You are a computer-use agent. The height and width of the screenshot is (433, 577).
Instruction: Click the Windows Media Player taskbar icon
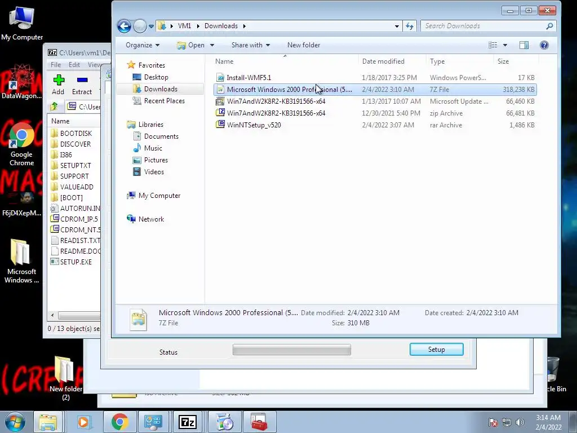83,422
